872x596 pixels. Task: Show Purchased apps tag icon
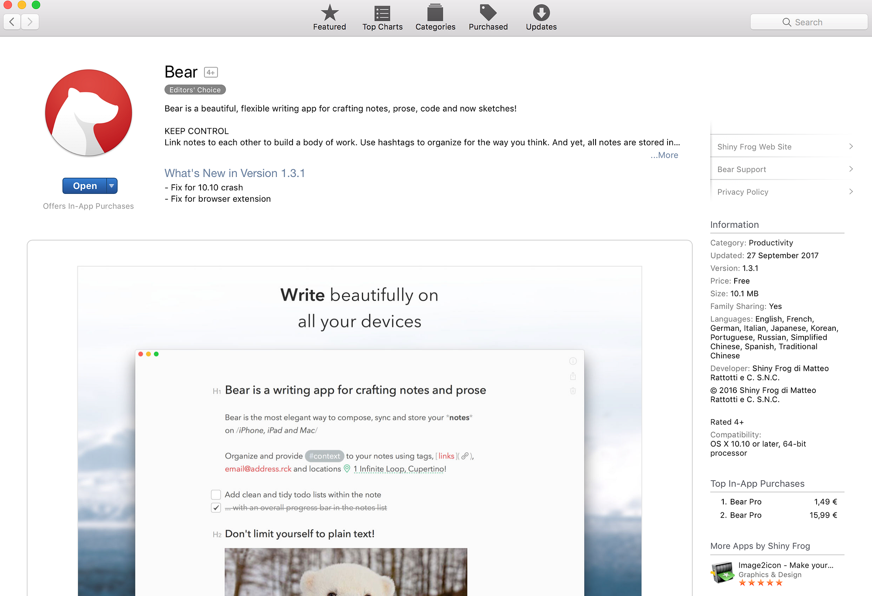click(x=488, y=13)
